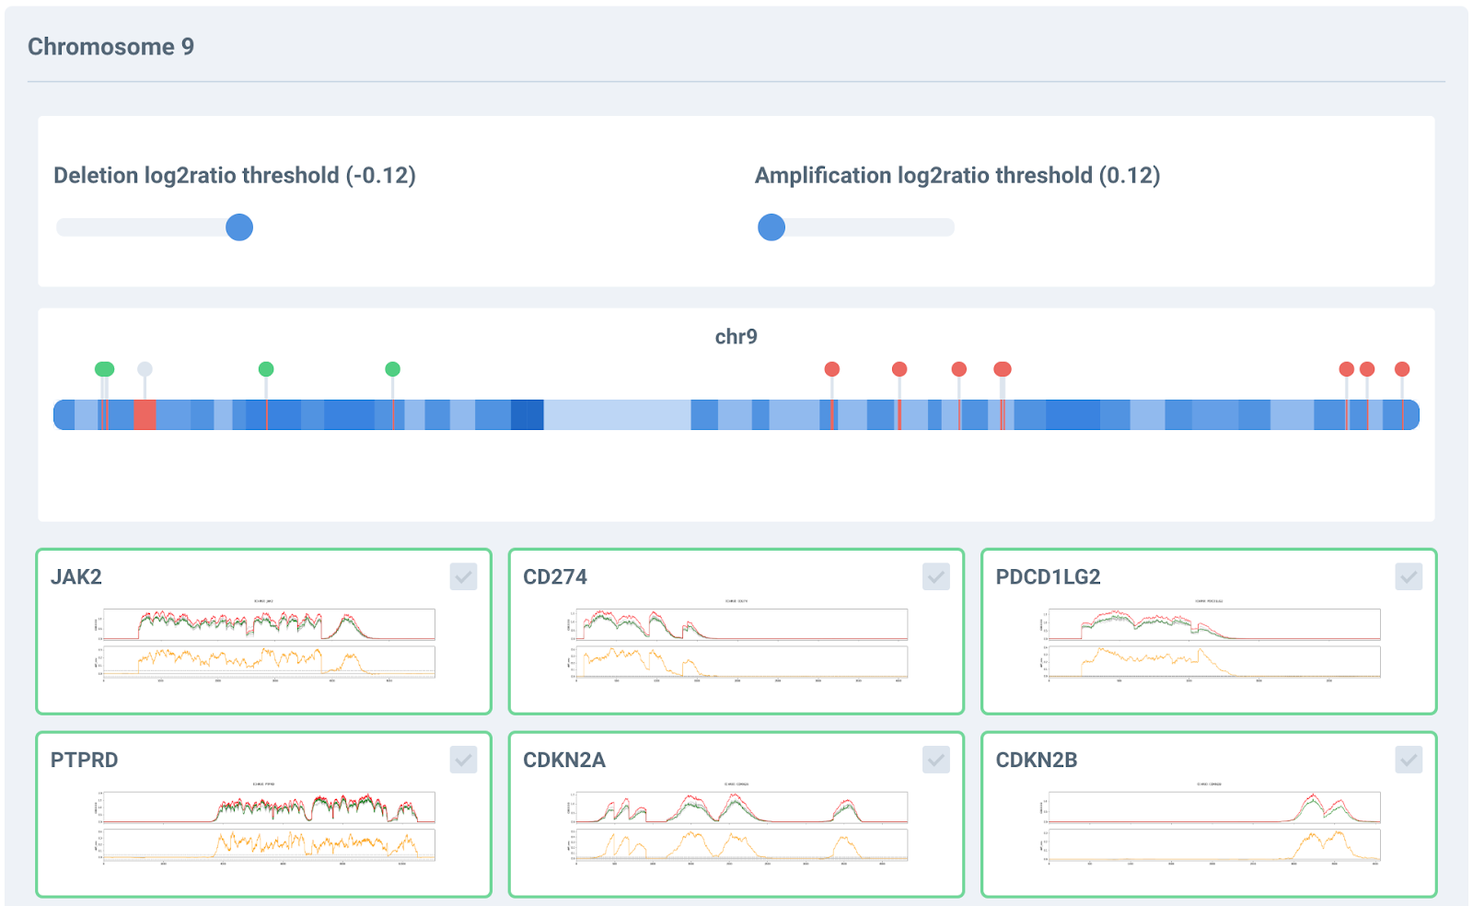The image size is (1473, 906).
Task: Open the JAK2 coverage plot thumbnail
Action: click(x=263, y=641)
